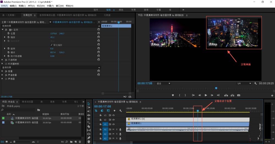Switch to the 颜色 workspace tab

click(x=121, y=10)
